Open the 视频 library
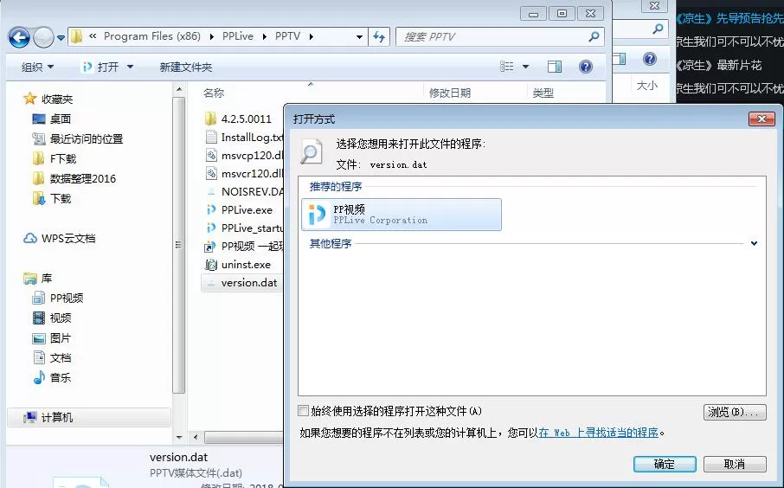Viewport: 784px width, 488px height. click(x=52, y=318)
